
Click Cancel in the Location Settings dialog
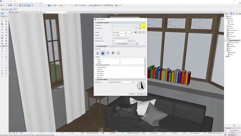(x=132, y=94)
